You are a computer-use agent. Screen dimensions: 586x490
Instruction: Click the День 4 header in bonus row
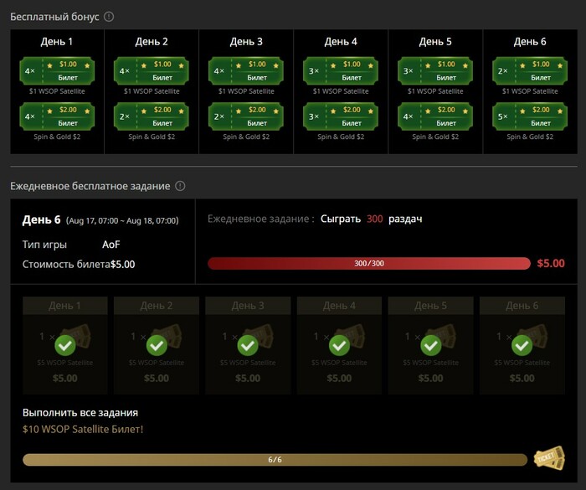[x=341, y=42]
